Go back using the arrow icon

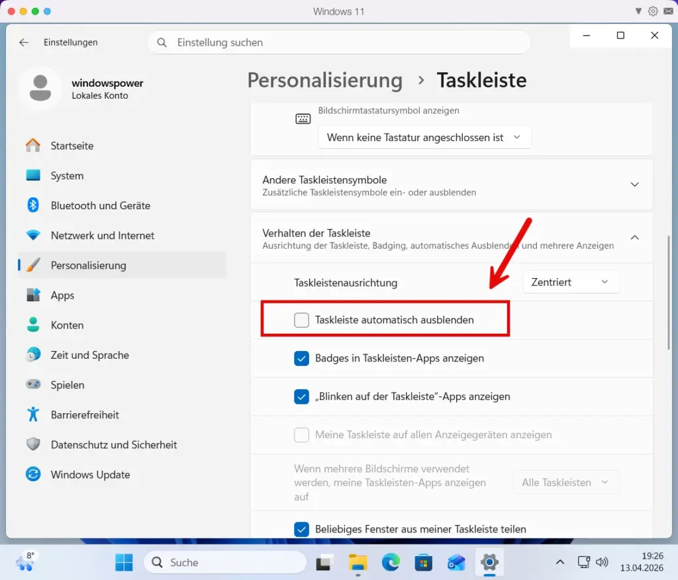click(24, 42)
